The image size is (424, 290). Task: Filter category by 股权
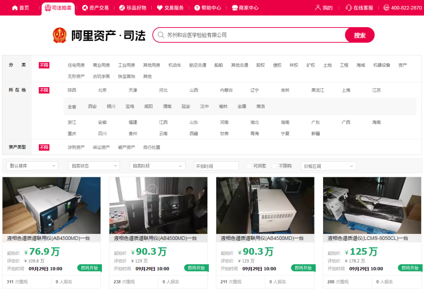(x=260, y=65)
